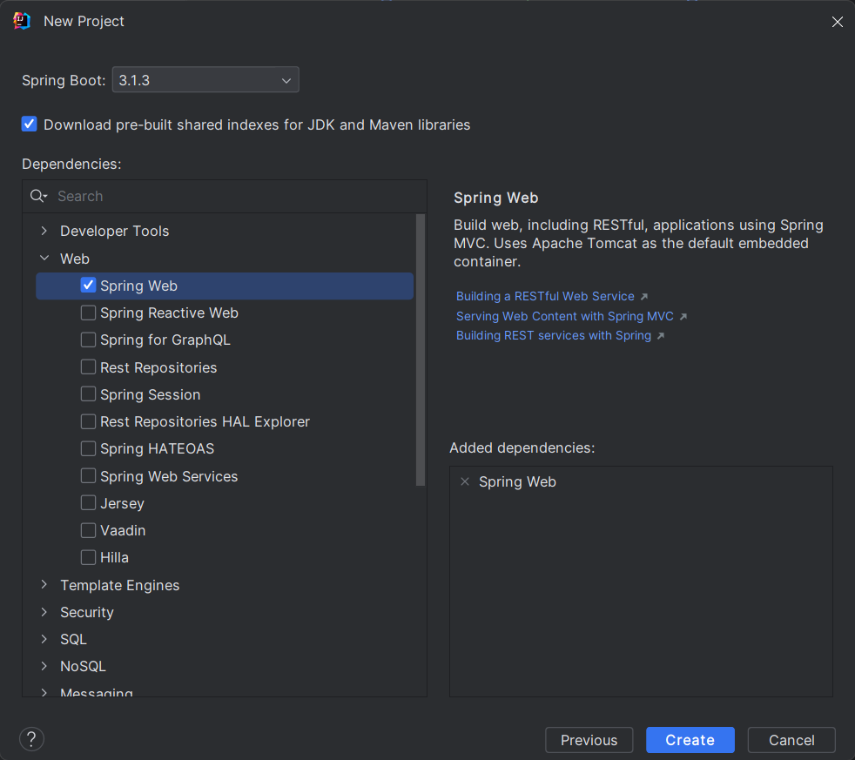Screen dimensions: 855x760
Task: Open Serving Web Content with Spring MVC link
Action: pos(565,316)
